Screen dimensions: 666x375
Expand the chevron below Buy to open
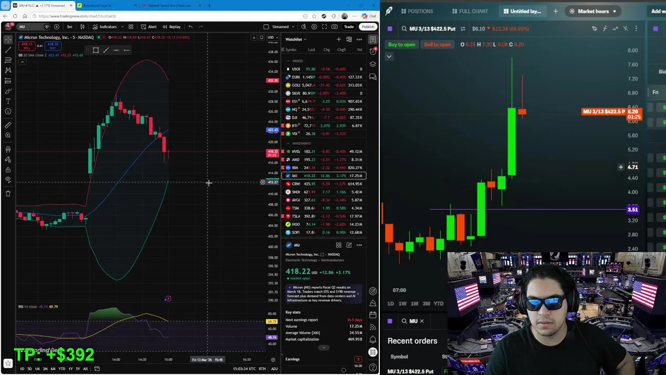(x=389, y=56)
